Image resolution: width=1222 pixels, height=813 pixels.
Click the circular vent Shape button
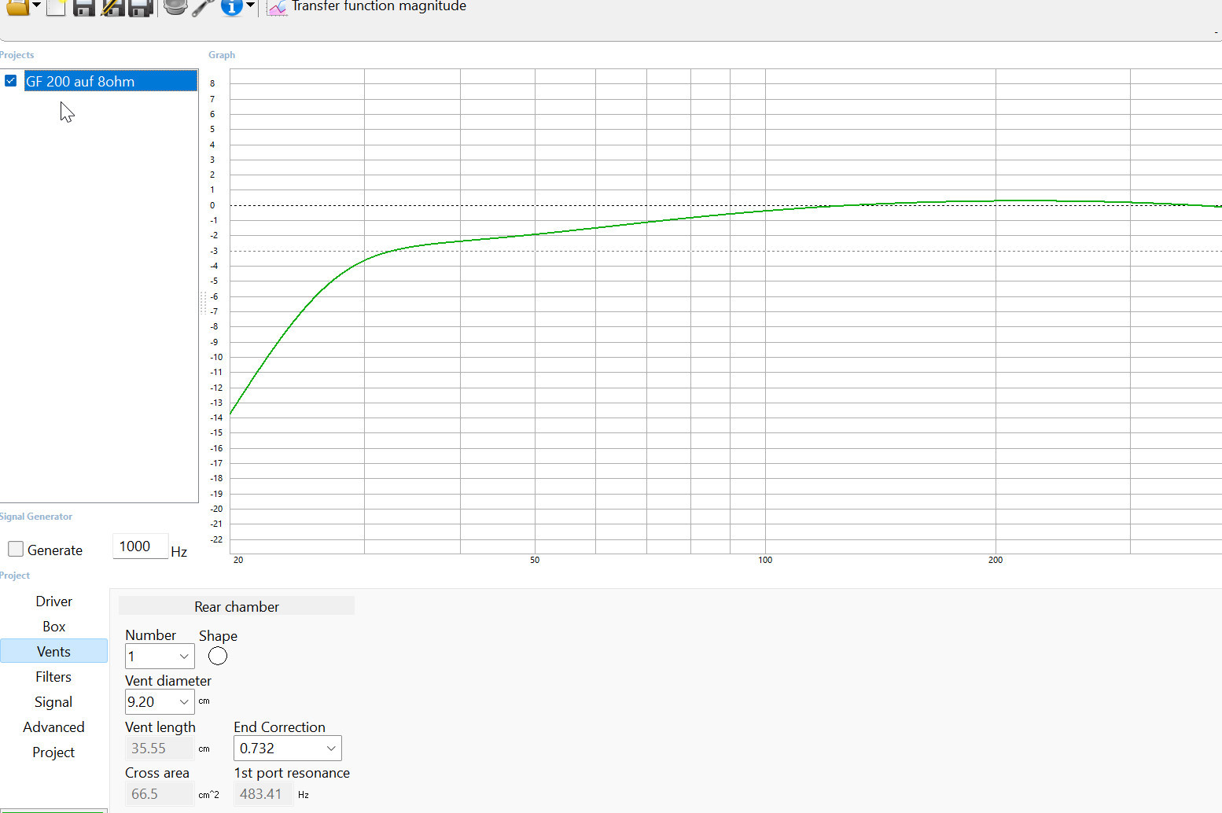(218, 656)
